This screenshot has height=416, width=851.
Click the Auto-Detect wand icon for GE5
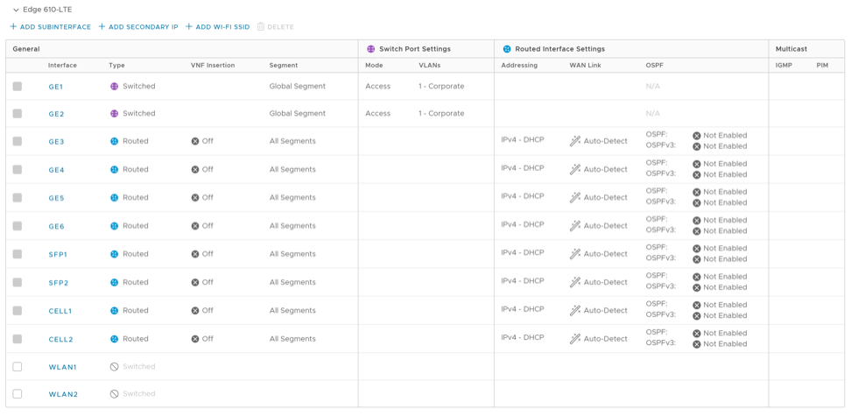click(x=575, y=198)
